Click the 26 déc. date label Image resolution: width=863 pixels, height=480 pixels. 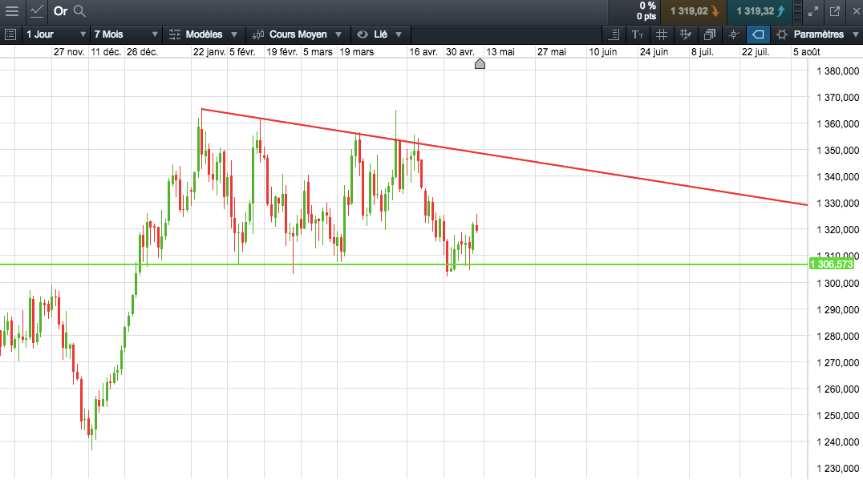pyautogui.click(x=142, y=51)
